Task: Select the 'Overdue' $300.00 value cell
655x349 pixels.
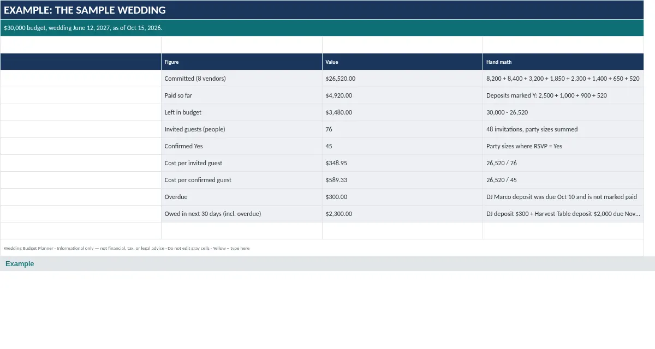Action: click(x=402, y=197)
